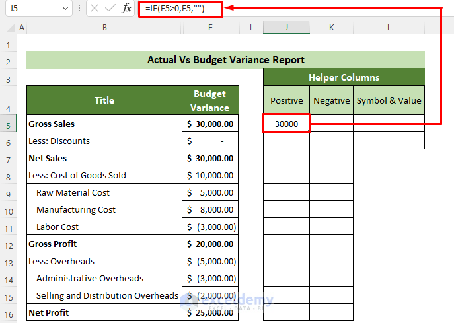Open the Insert Function fx dialog

click(x=127, y=9)
